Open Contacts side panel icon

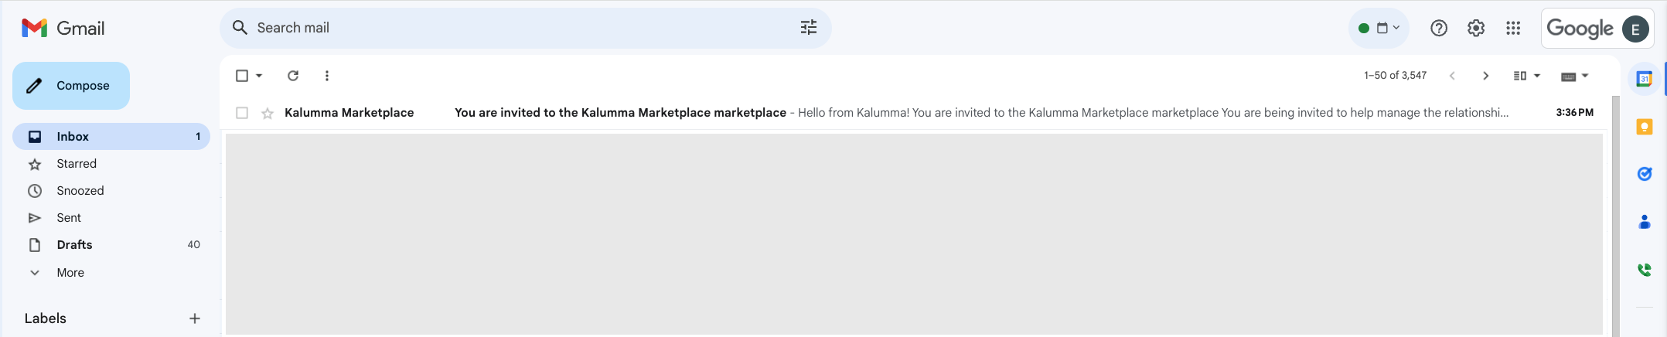pos(1645,222)
